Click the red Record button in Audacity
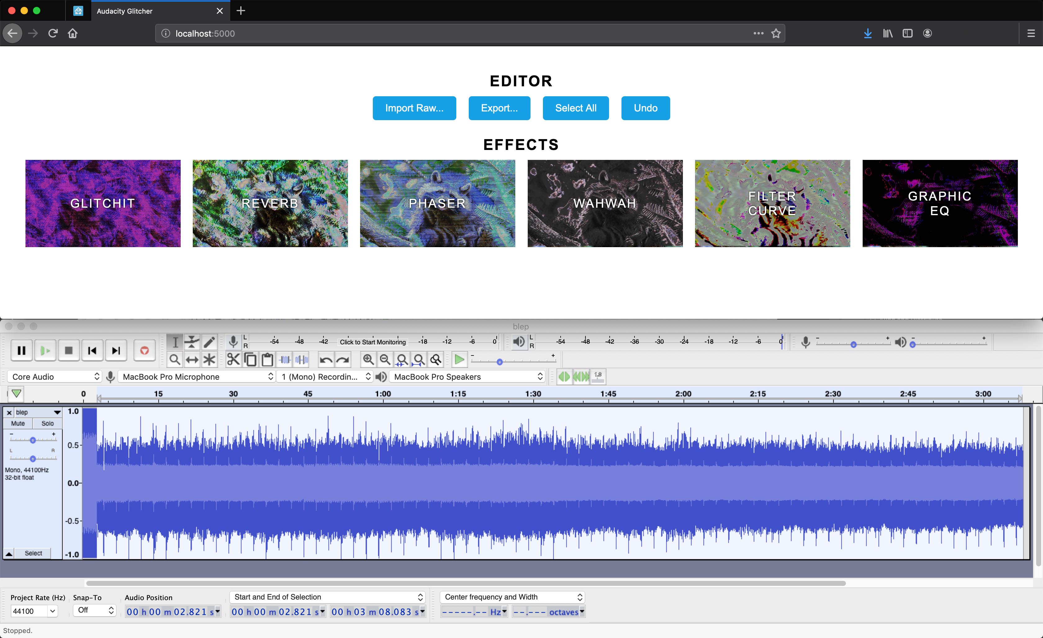The image size is (1043, 638). pyautogui.click(x=144, y=351)
